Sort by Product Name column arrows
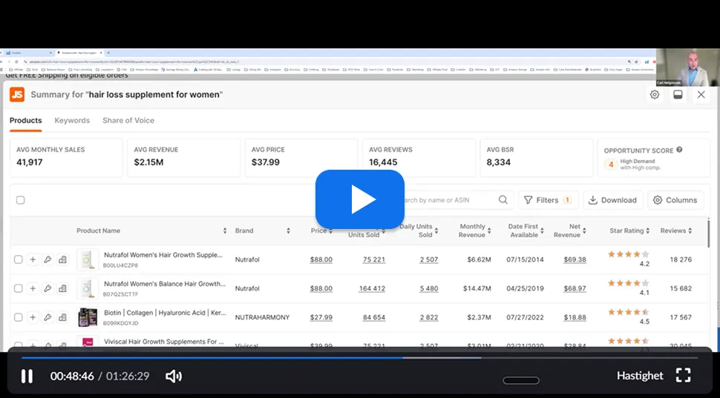The height and width of the screenshot is (398, 720). pos(225,230)
